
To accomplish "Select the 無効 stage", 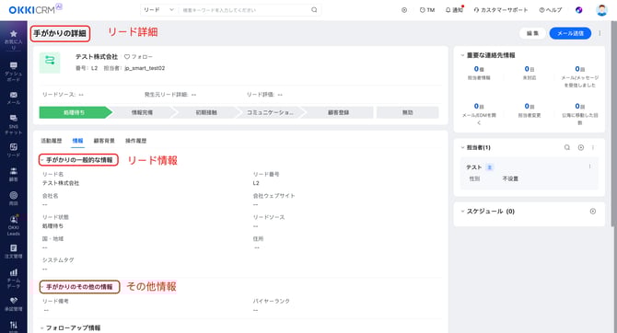I will pos(408,112).
